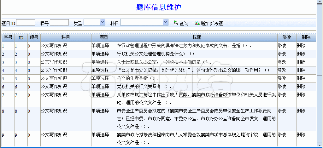This screenshot has width=323, height=148.
Task: Click the 序号 column header
Action: (8, 37)
